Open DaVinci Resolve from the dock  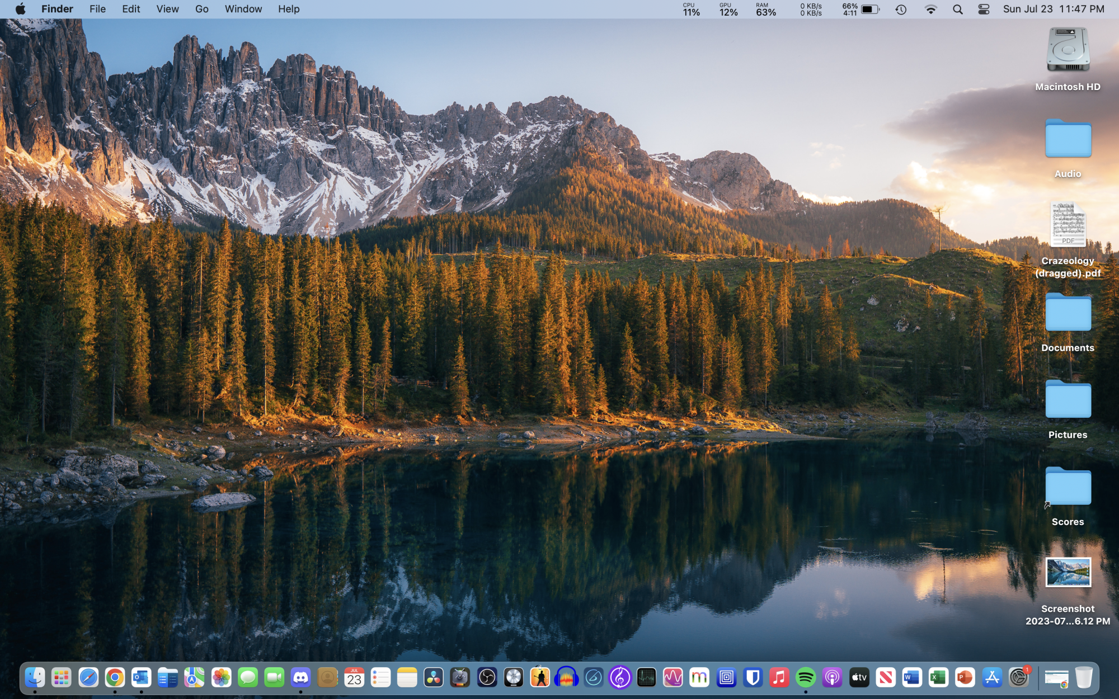click(434, 678)
